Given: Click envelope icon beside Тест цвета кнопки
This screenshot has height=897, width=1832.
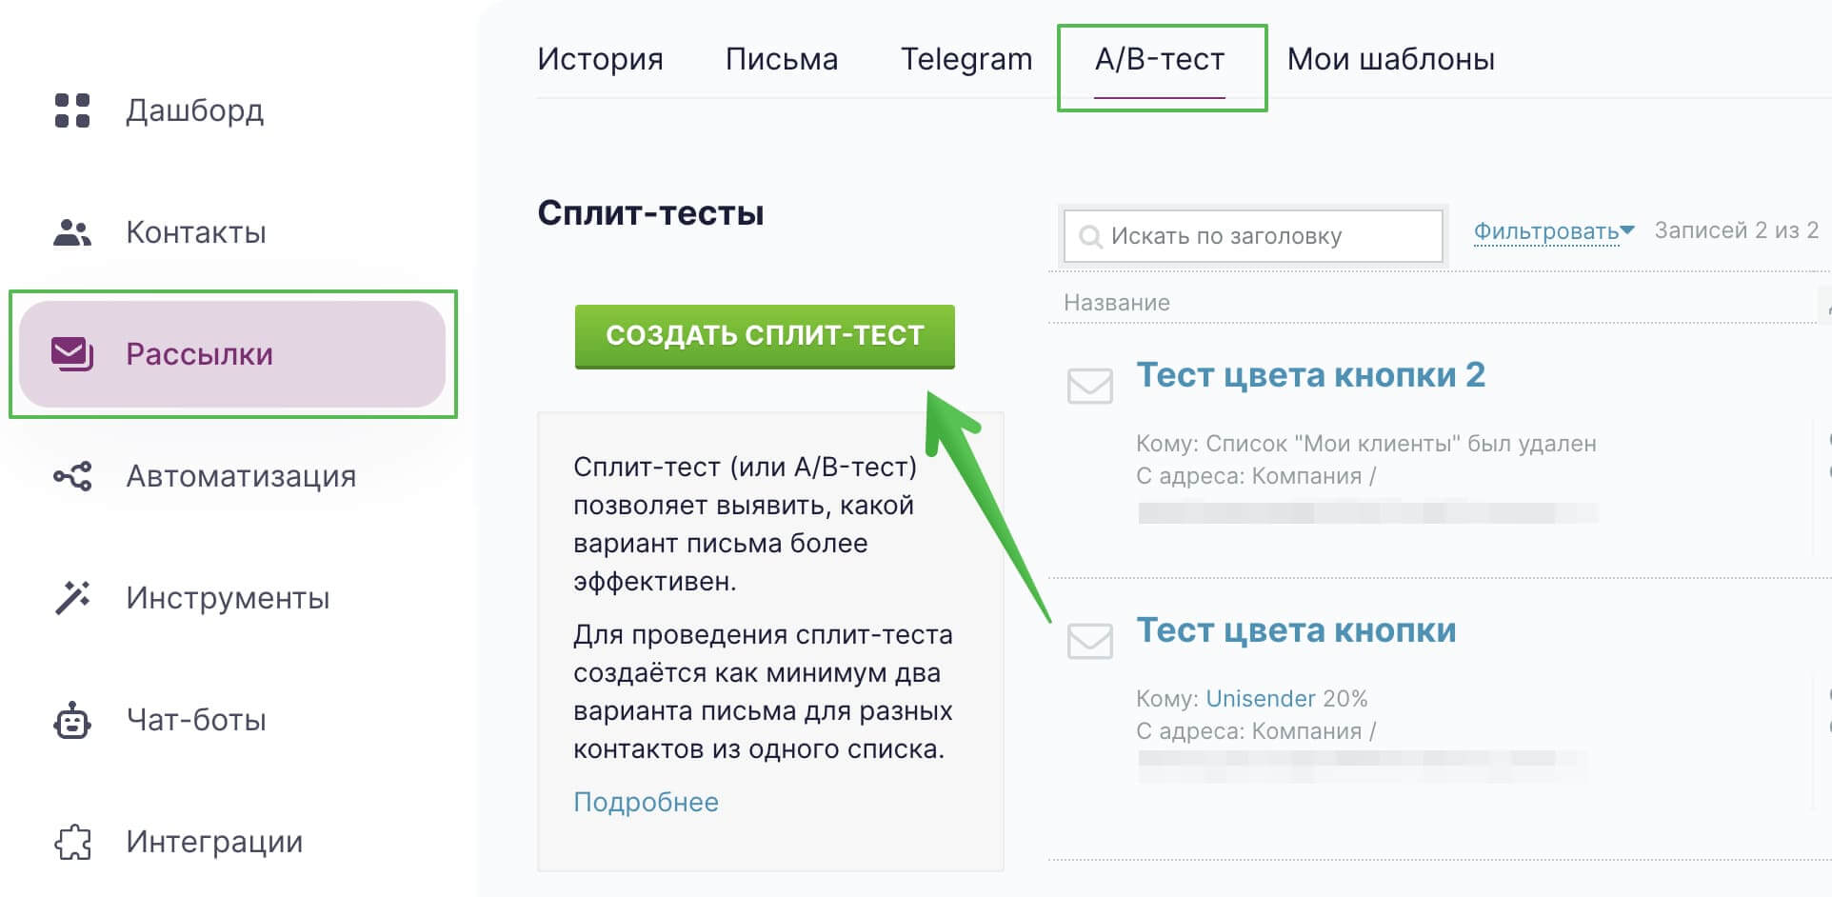Looking at the screenshot, I should pyautogui.click(x=1090, y=641).
